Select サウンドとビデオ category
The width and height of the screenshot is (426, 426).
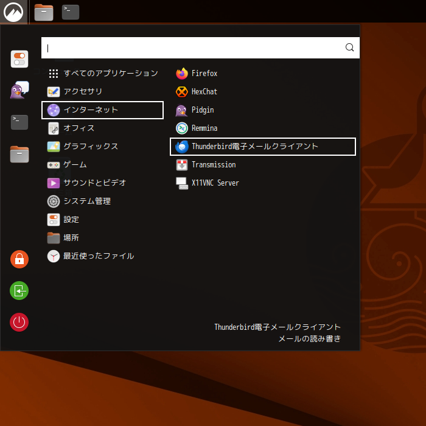click(102, 183)
